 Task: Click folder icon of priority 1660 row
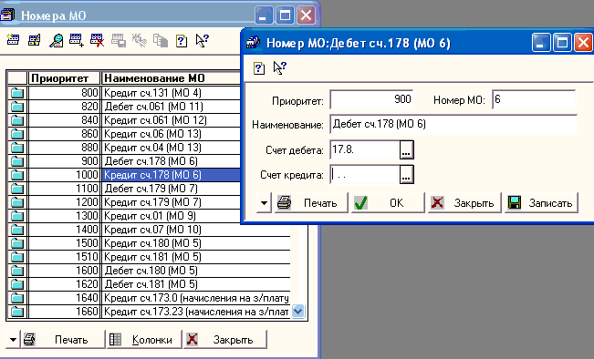17,312
